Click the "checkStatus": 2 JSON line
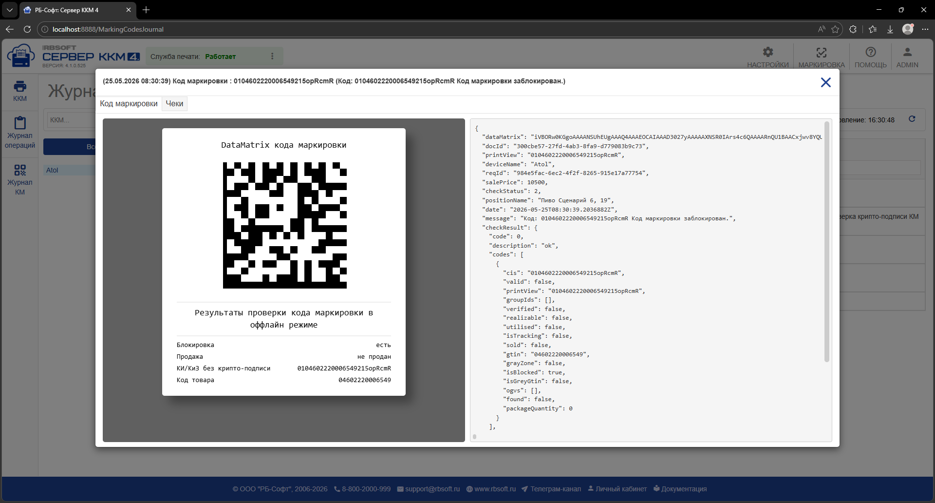The image size is (935, 503). tap(511, 191)
